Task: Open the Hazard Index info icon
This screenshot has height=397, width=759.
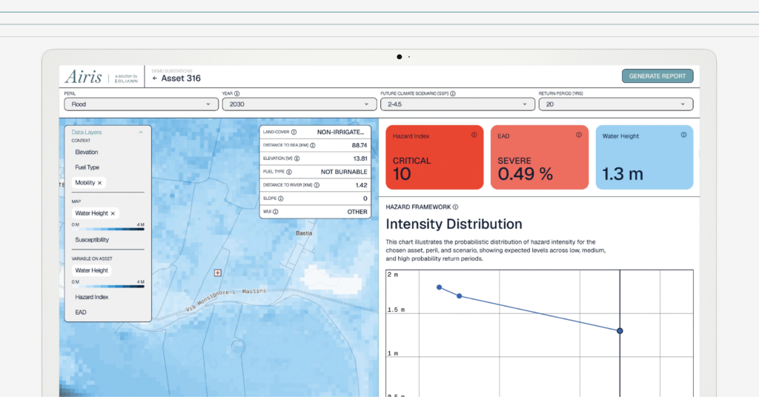Action: tap(474, 135)
